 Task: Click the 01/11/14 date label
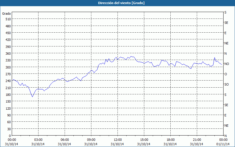click(223, 144)
